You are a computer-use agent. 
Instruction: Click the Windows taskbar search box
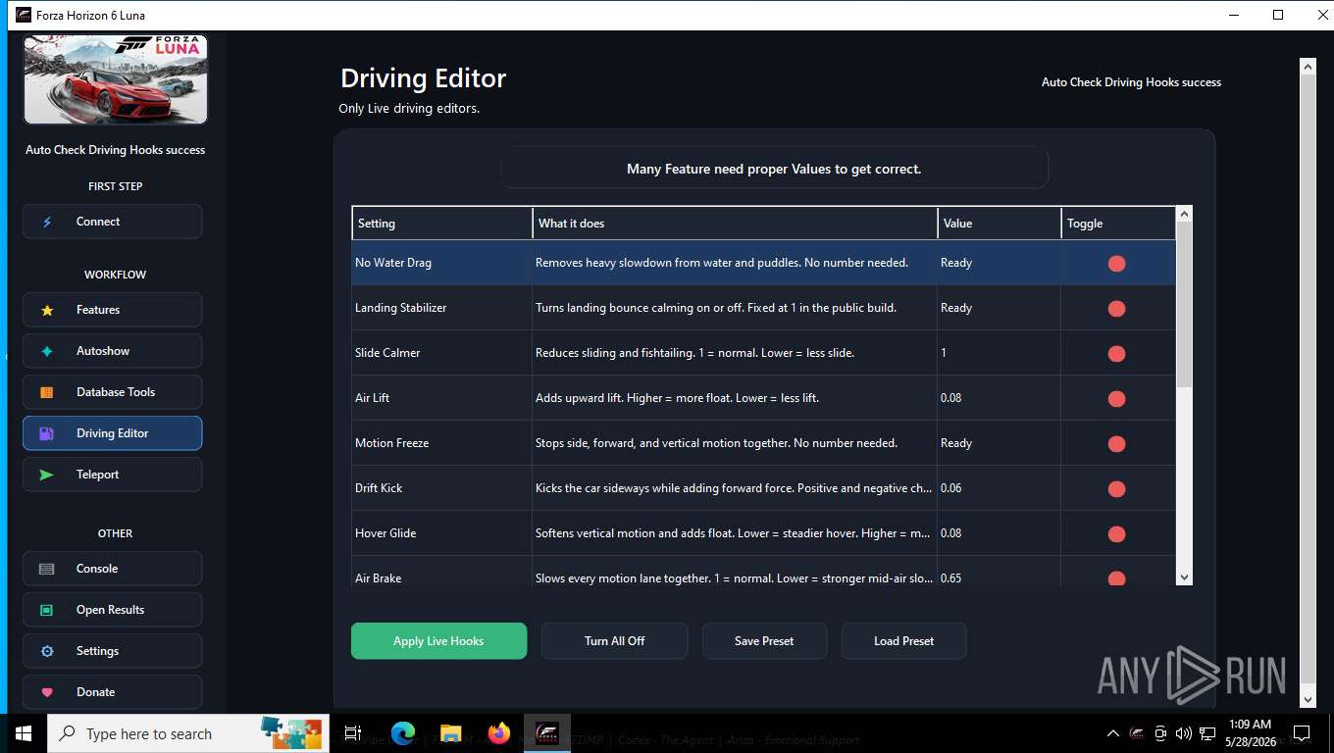pyautogui.click(x=188, y=733)
